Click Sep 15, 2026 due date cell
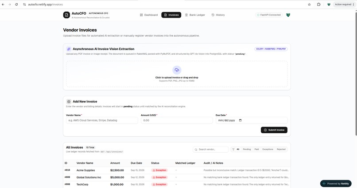Screen dimensions: 357x188 tap(137, 170)
